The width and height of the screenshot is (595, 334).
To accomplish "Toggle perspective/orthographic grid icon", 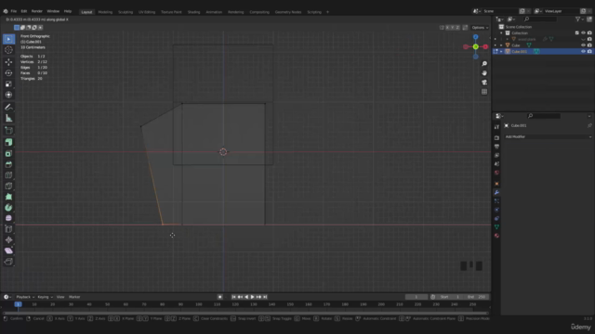I will 484,92.
